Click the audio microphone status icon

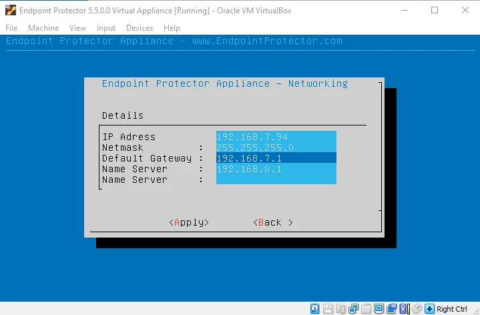click(341, 309)
